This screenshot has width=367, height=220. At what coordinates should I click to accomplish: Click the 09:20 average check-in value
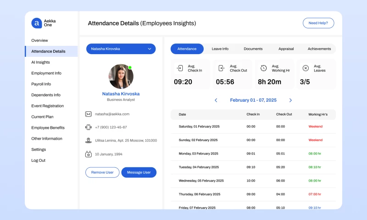pyautogui.click(x=183, y=82)
